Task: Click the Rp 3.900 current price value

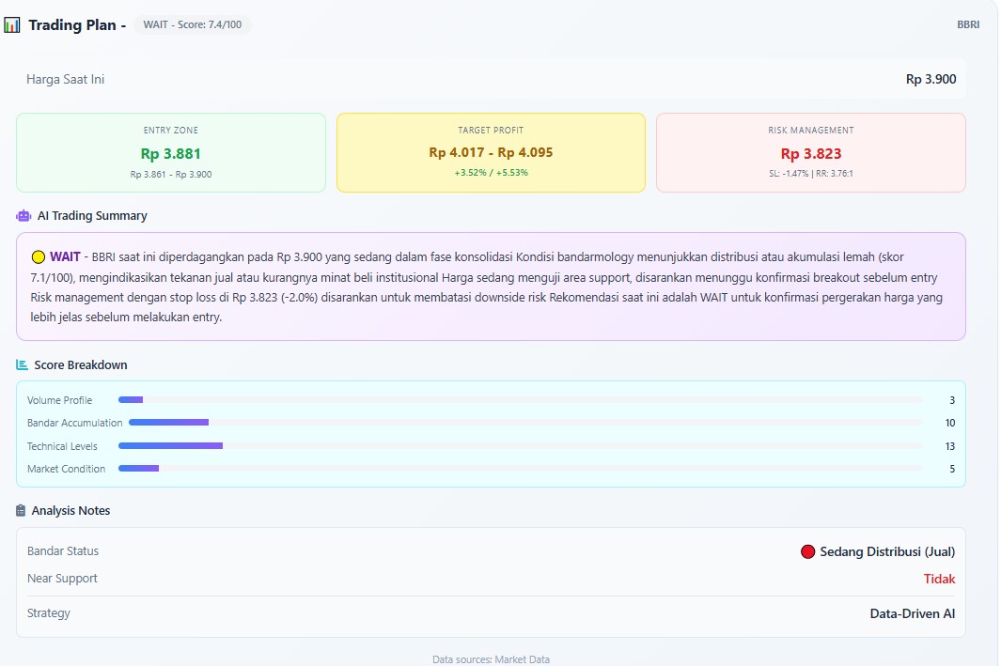Action: (x=931, y=80)
